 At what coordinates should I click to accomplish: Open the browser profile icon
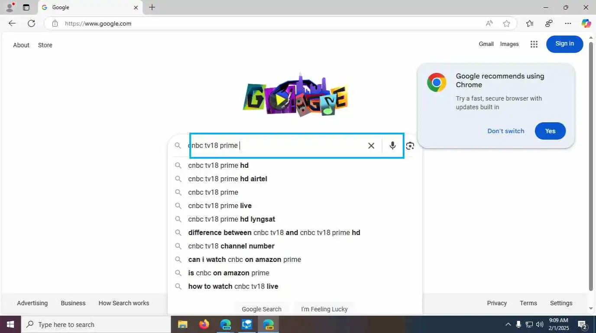point(10,7)
